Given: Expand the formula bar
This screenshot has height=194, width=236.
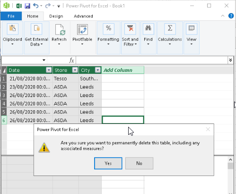Looking at the screenshot, I should [x=230, y=60].
